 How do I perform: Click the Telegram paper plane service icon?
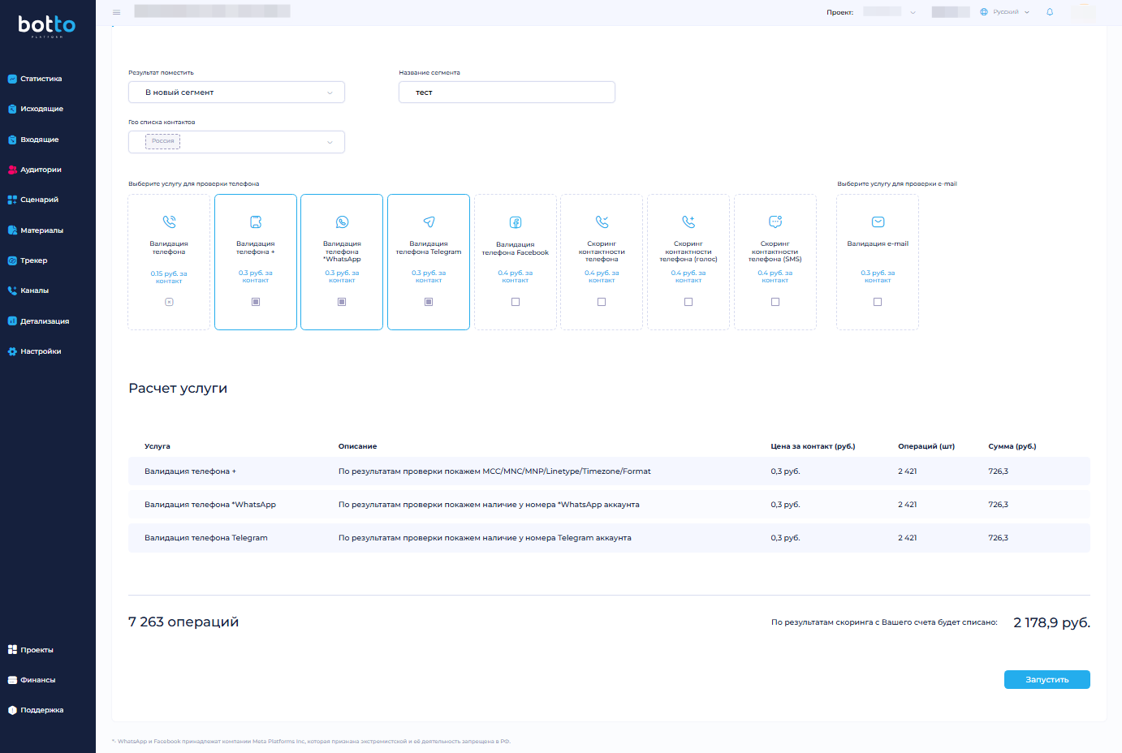429,222
